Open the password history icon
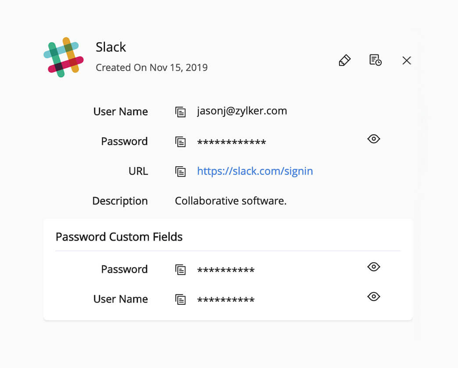This screenshot has width=458, height=368. [x=376, y=60]
